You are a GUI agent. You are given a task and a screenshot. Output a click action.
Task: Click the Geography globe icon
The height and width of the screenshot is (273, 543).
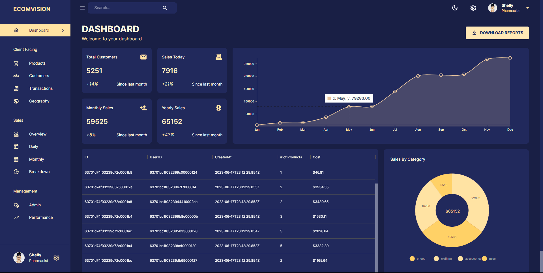16,101
